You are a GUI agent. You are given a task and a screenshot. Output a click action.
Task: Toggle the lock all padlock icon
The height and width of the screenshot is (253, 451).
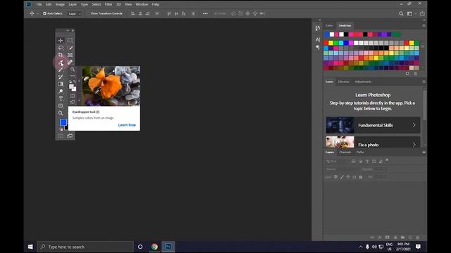click(360, 177)
